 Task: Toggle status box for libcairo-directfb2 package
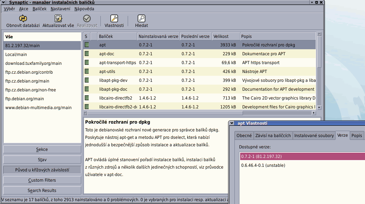pos(87,98)
